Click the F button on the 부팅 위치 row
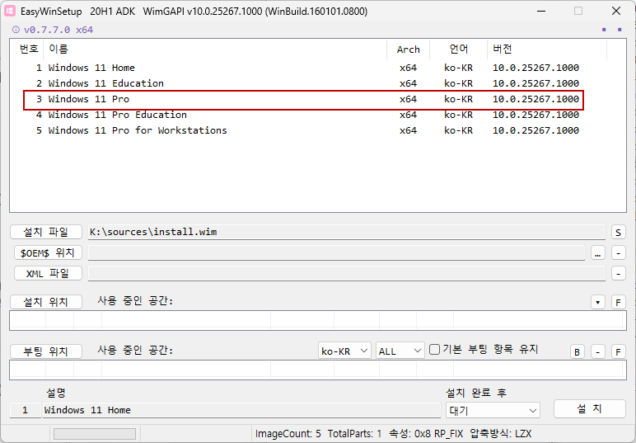This screenshot has height=443, width=636. pyautogui.click(x=618, y=351)
